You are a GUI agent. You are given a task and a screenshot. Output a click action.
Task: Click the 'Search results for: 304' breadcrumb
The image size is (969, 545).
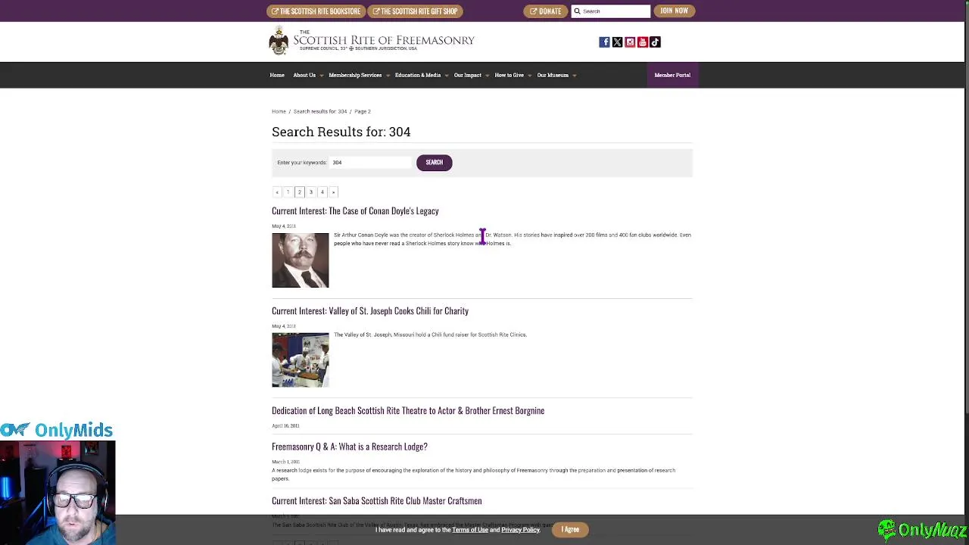pos(319,111)
